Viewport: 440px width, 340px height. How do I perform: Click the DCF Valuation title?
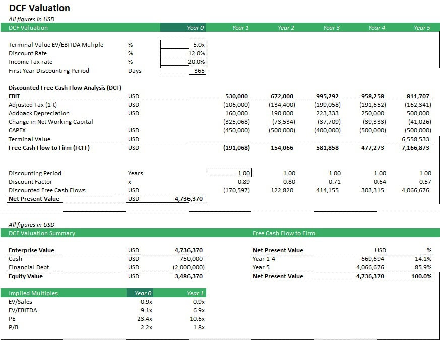(x=39, y=8)
